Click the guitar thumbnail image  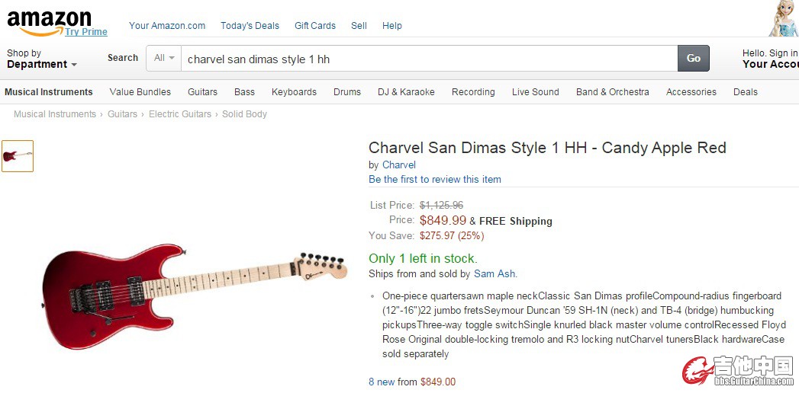[18, 156]
